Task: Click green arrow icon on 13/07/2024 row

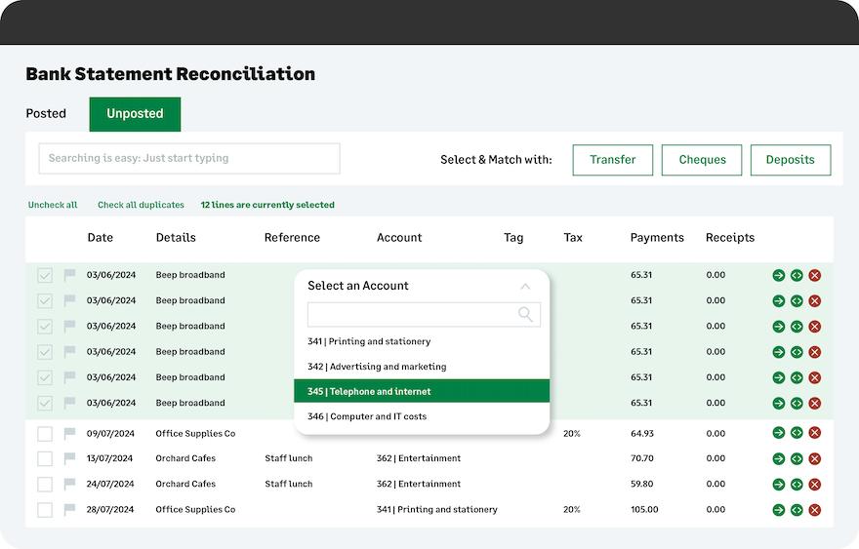Action: click(x=779, y=458)
